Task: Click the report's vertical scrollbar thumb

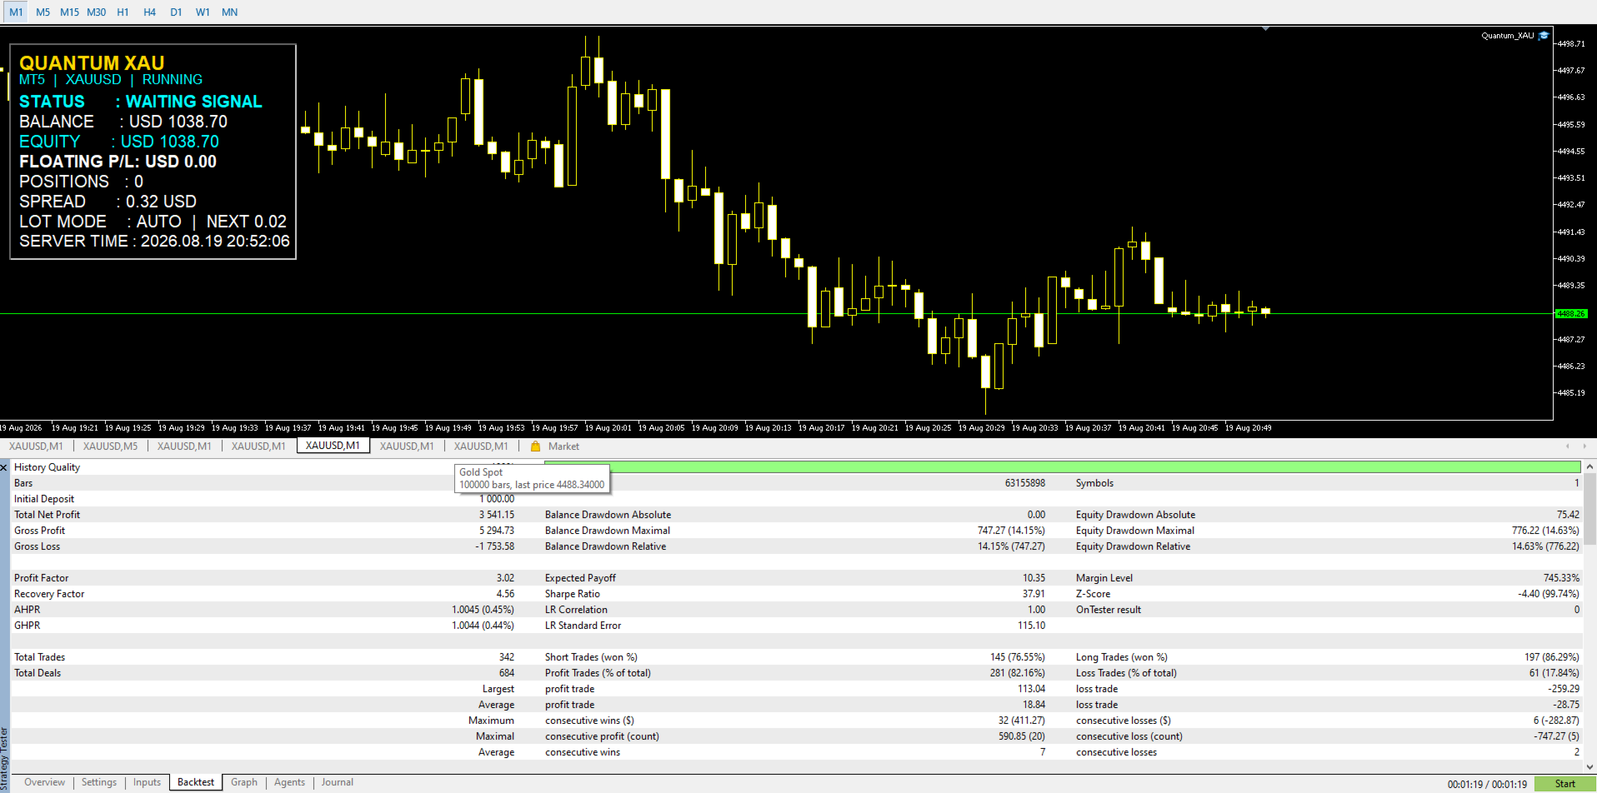Action: (1589, 509)
